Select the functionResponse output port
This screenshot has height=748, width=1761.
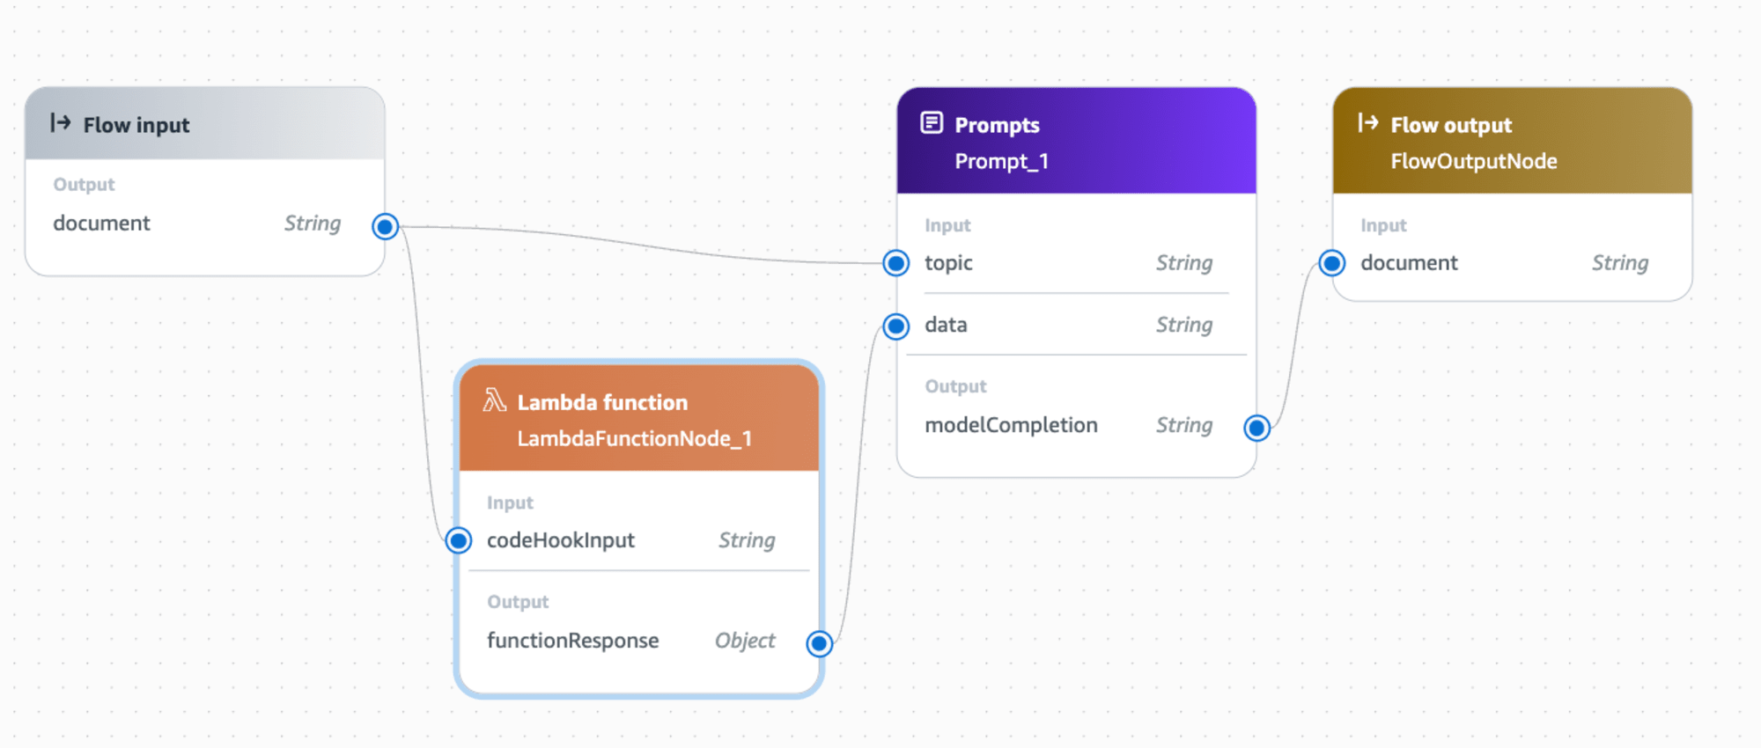[819, 643]
